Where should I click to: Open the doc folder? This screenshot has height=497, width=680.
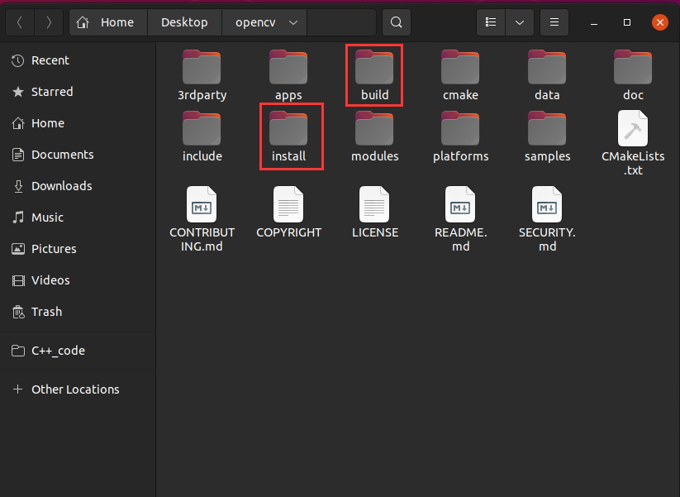[633, 76]
